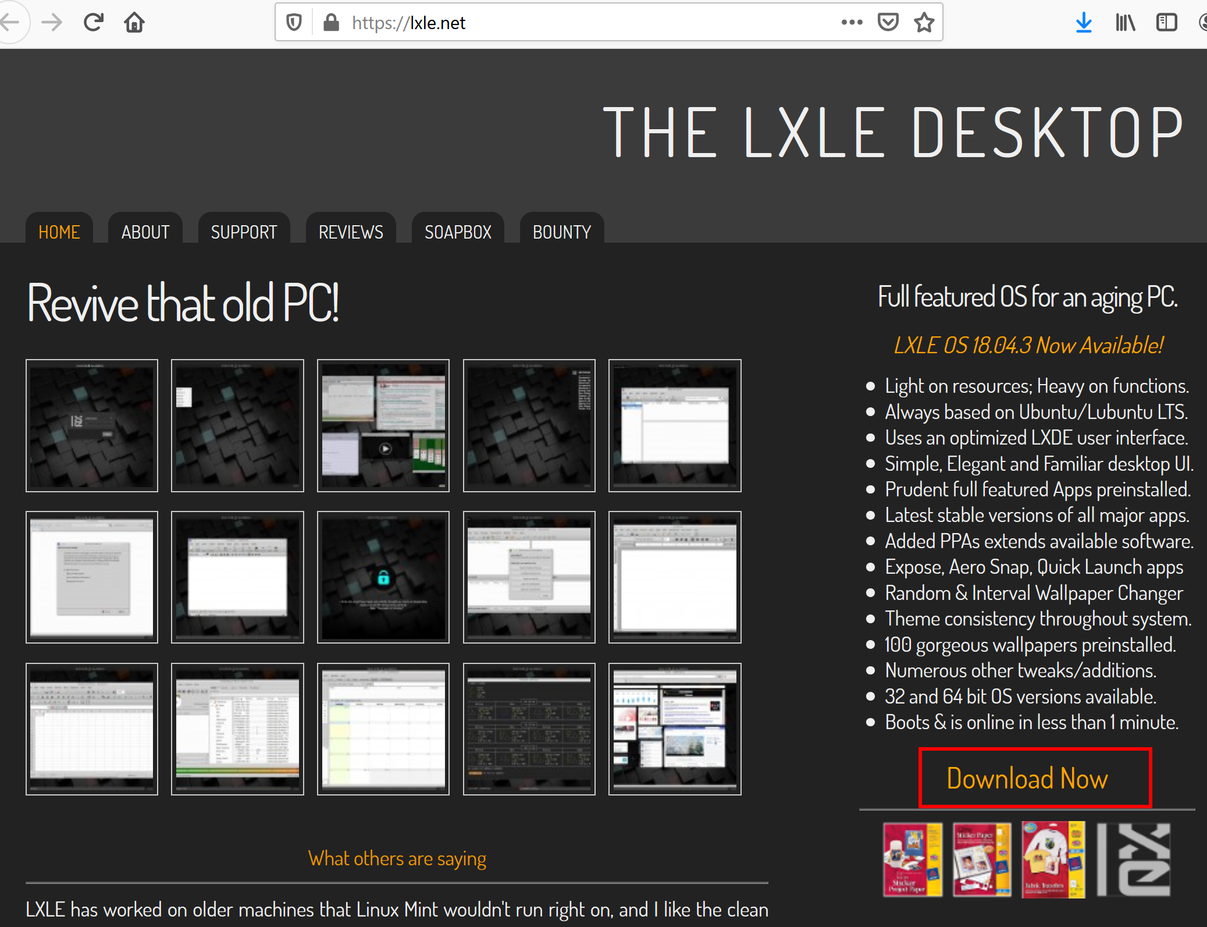The width and height of the screenshot is (1207, 927).
Task: Click the 'Revive that old PC!' heading
Action: (x=183, y=303)
